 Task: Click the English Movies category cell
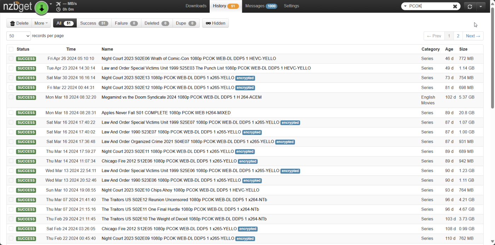(428, 100)
